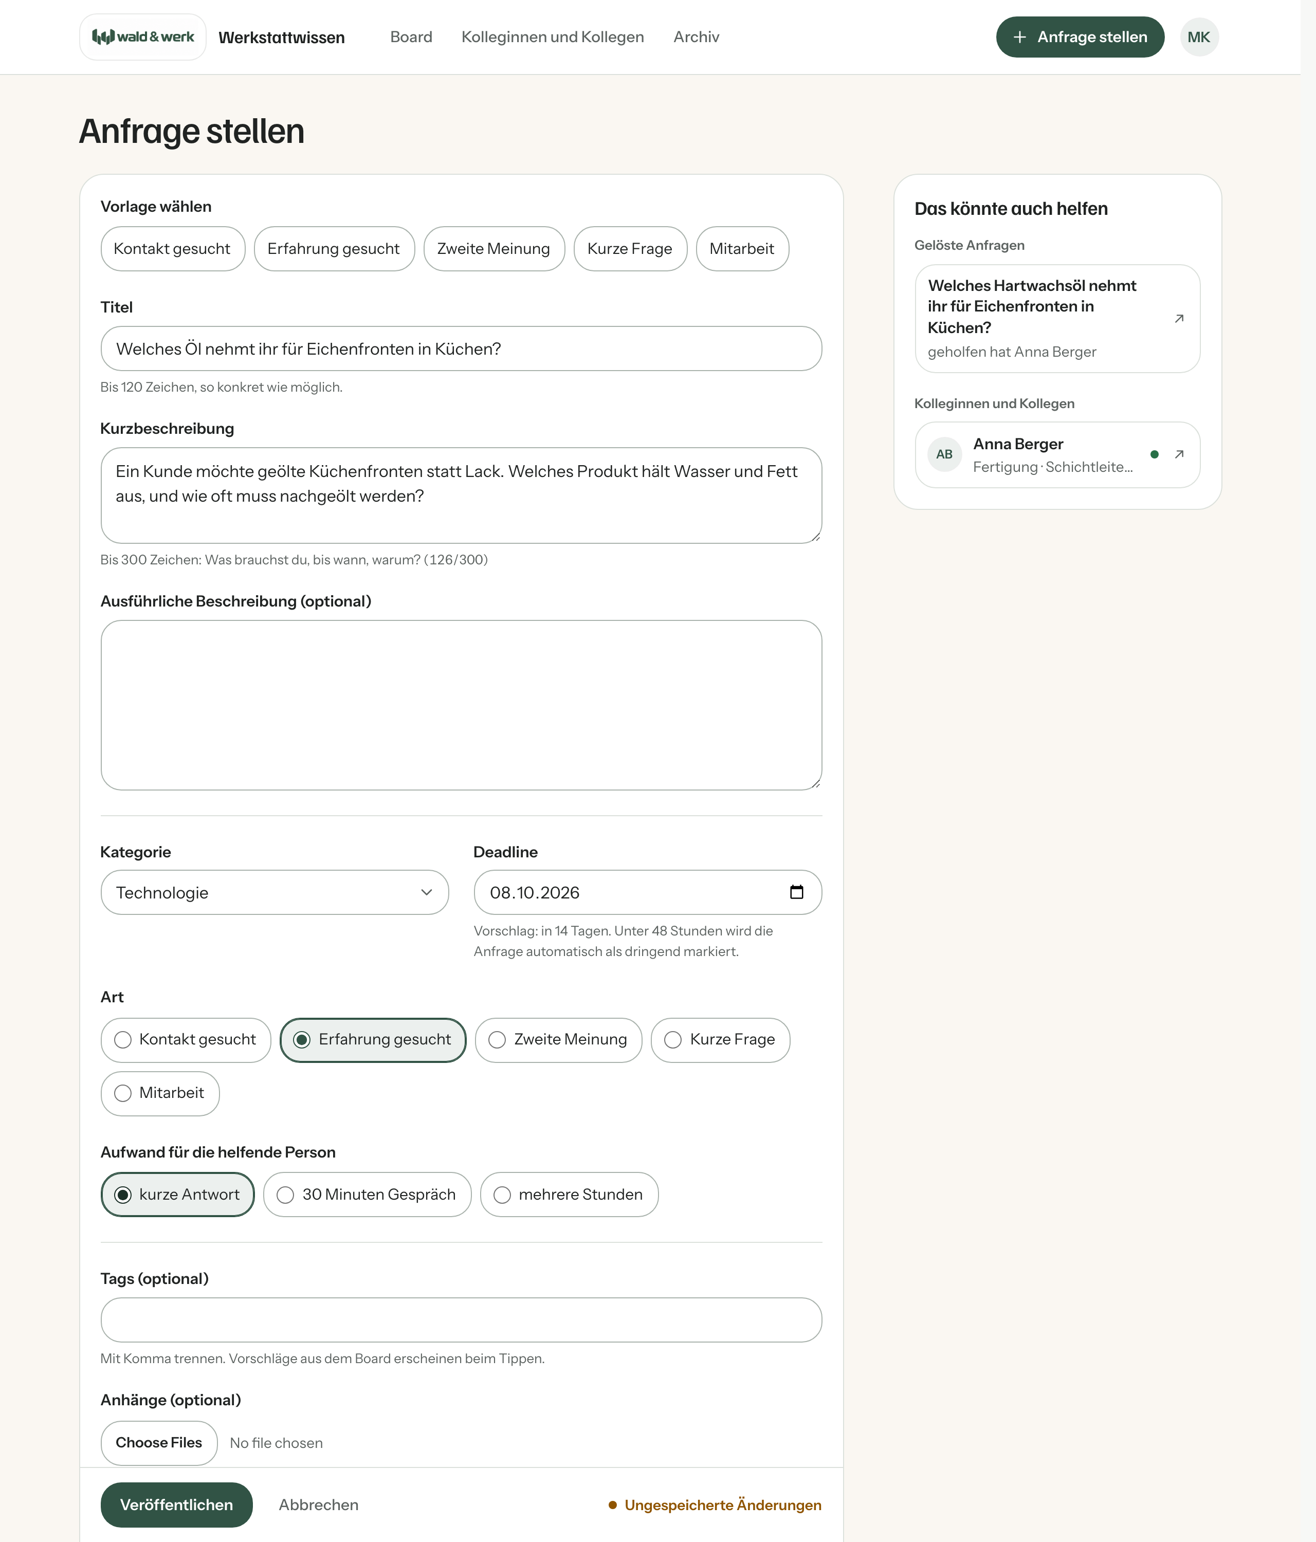Click the 'Mit Komma trennen' hint text
Screen dimensions: 1316x1542
pyautogui.click(x=322, y=1358)
